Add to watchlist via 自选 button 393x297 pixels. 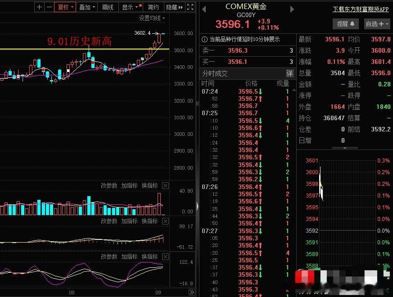[377, 24]
